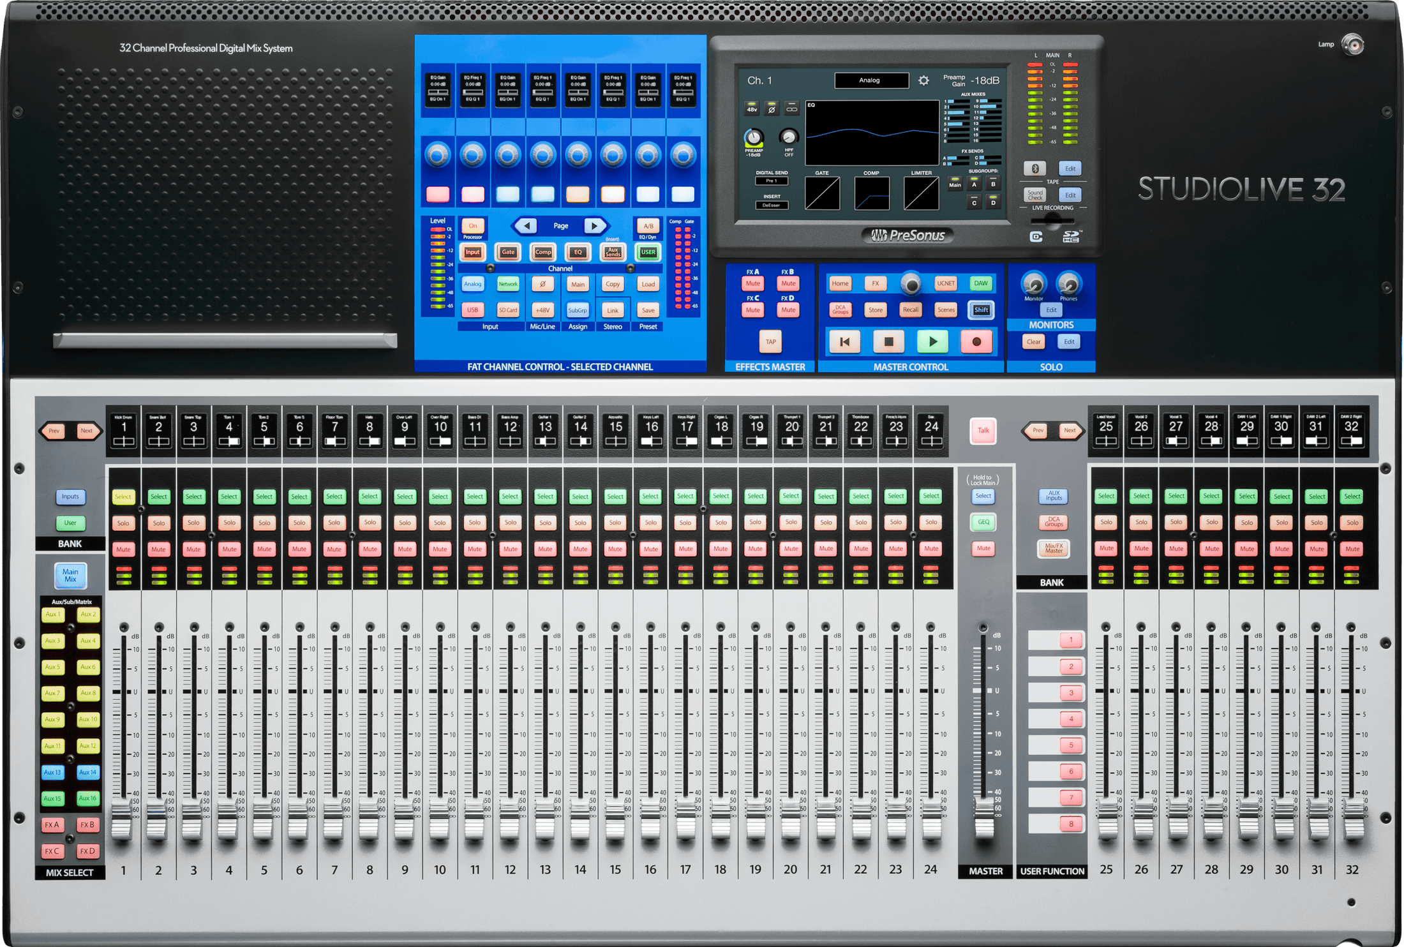This screenshot has width=1404, height=947.
Task: Select channel 28 Vocal 4
Action: (x=1211, y=495)
